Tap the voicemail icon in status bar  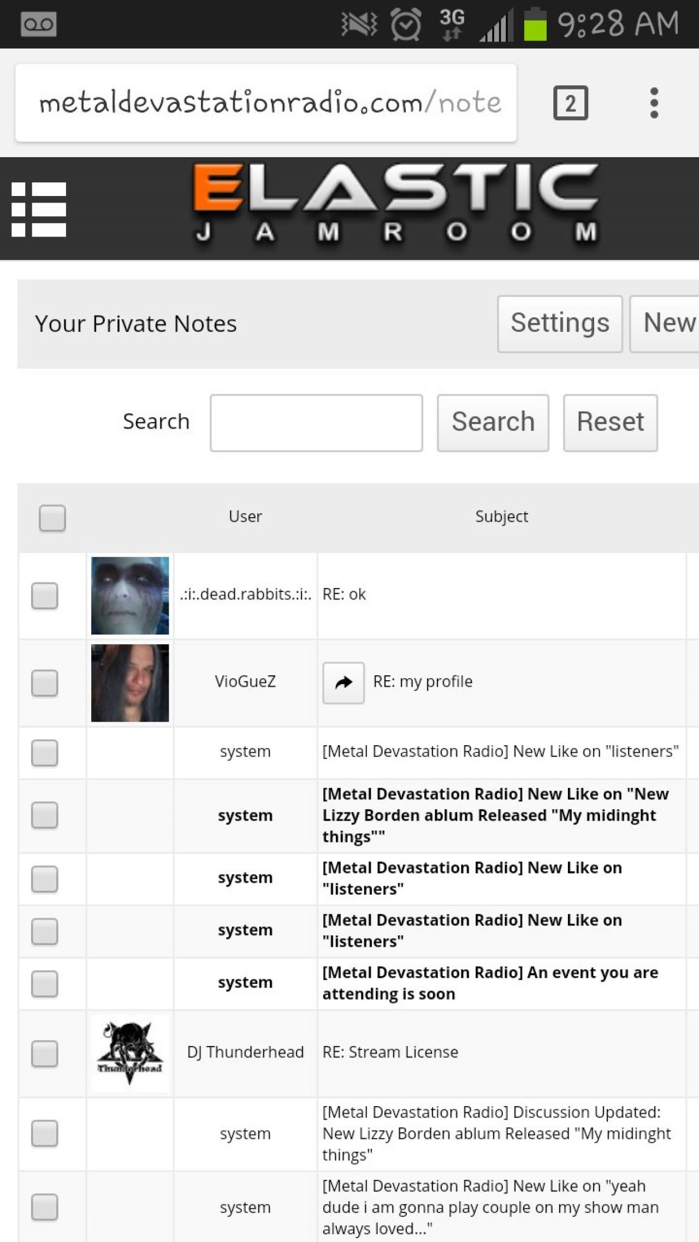(38, 24)
